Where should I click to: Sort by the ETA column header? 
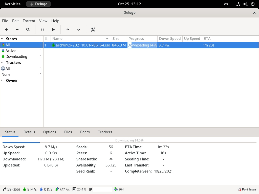point(230,39)
